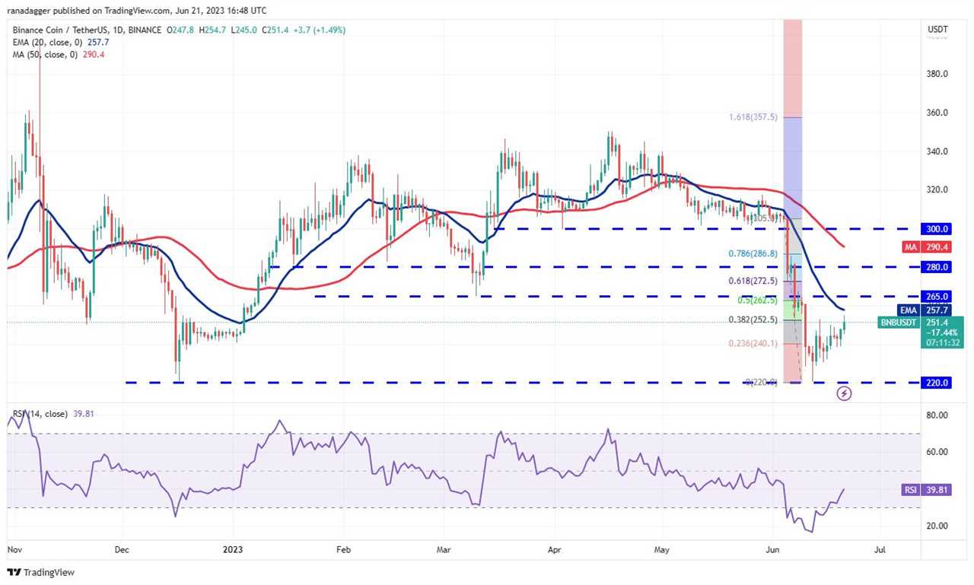Click the 380.0 price axis tick
Image resolution: width=974 pixels, height=585 pixels.
(937, 75)
